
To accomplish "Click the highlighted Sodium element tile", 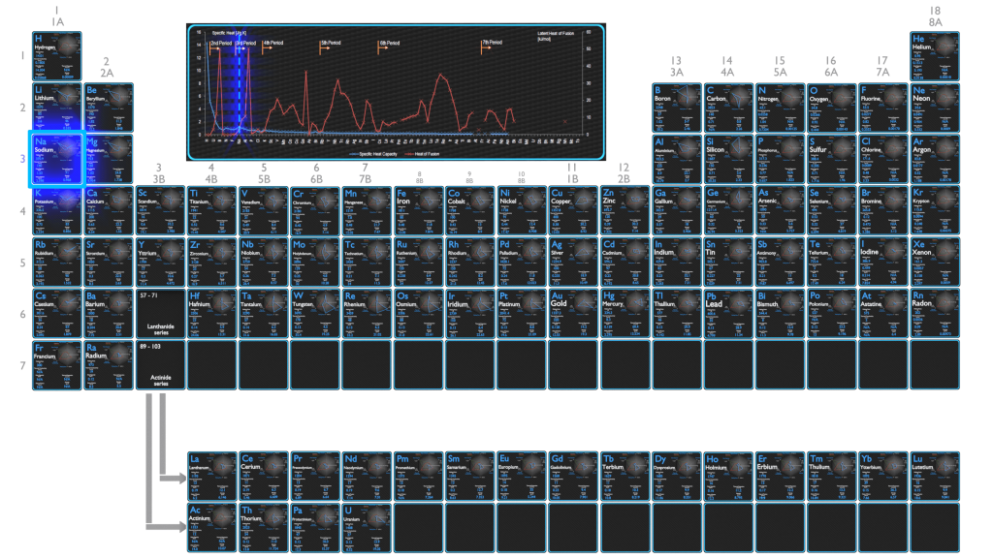I will (57, 159).
